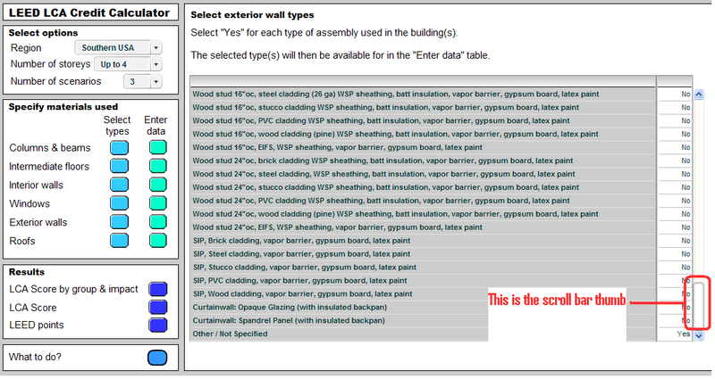Image resolution: width=715 pixels, height=379 pixels.
Task: Set No cell for Wood stud 24"oc PVC cladding
Action: 675,201
